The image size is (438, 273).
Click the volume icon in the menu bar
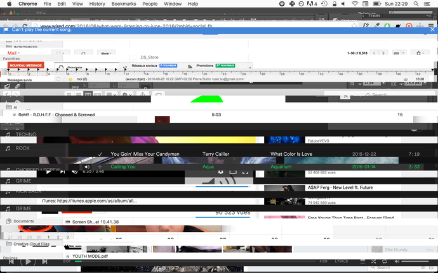point(343,4)
